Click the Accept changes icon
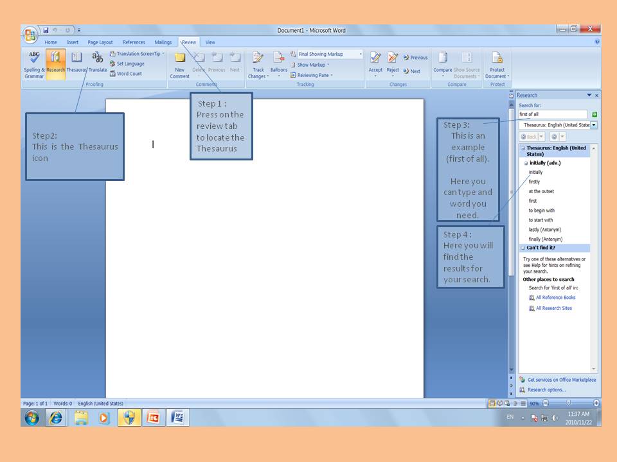The width and height of the screenshot is (617, 462). tap(376, 59)
